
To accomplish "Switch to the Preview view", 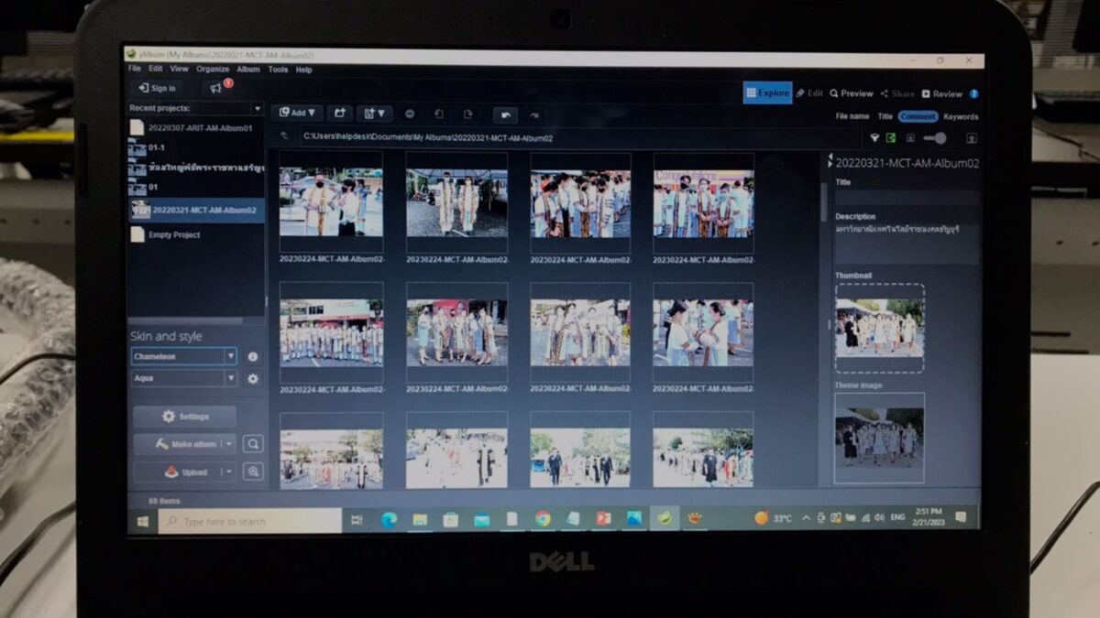I will 852,93.
